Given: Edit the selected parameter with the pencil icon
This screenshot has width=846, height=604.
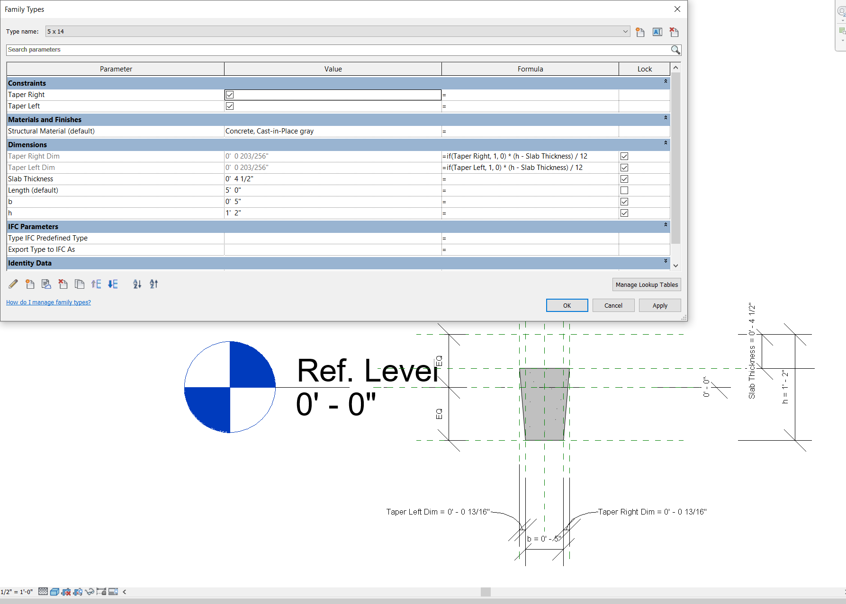Looking at the screenshot, I should [13, 284].
